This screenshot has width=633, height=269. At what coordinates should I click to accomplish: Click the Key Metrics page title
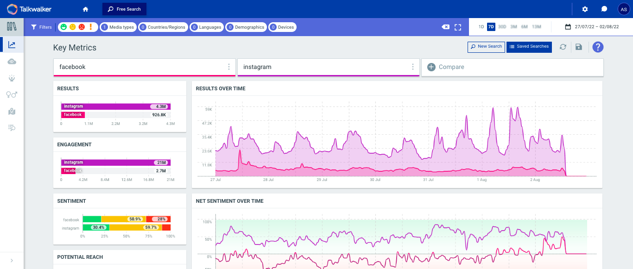pos(75,48)
